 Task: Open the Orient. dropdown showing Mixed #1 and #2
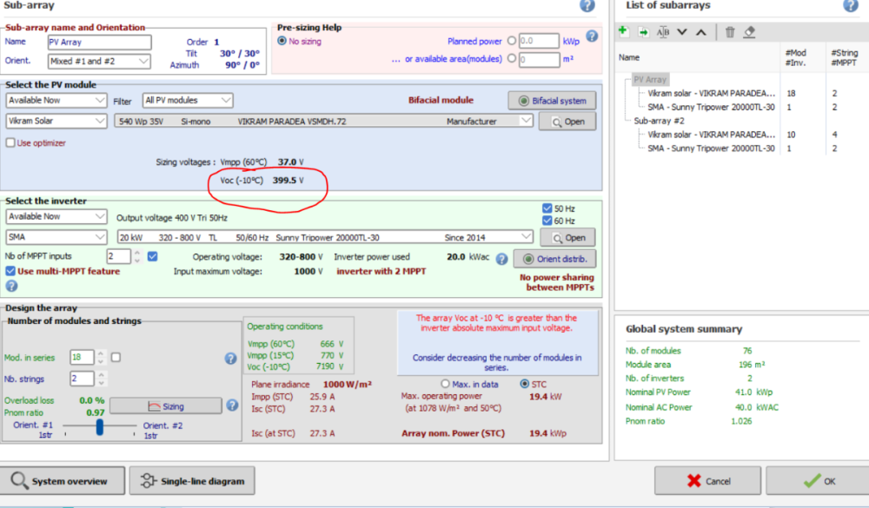coord(99,62)
